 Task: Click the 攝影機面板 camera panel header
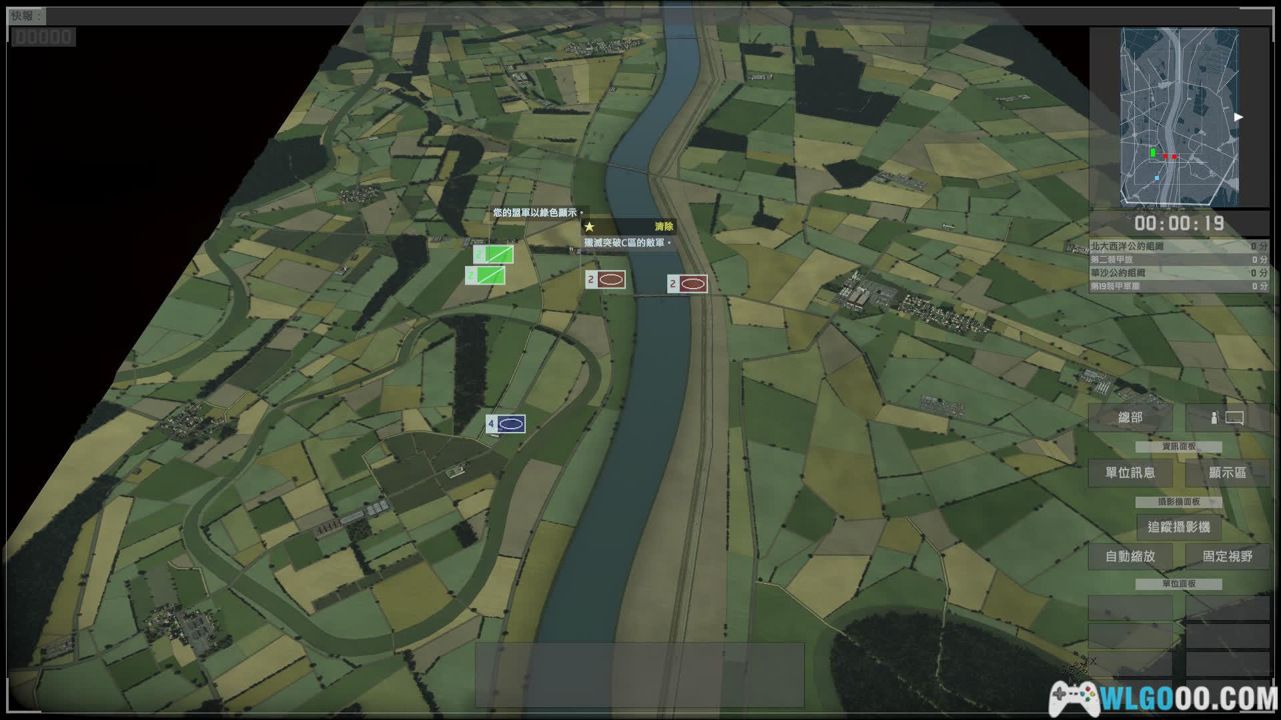click(1178, 502)
